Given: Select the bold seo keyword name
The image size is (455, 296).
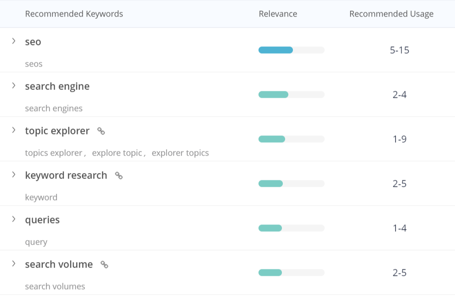Looking at the screenshot, I should point(33,42).
